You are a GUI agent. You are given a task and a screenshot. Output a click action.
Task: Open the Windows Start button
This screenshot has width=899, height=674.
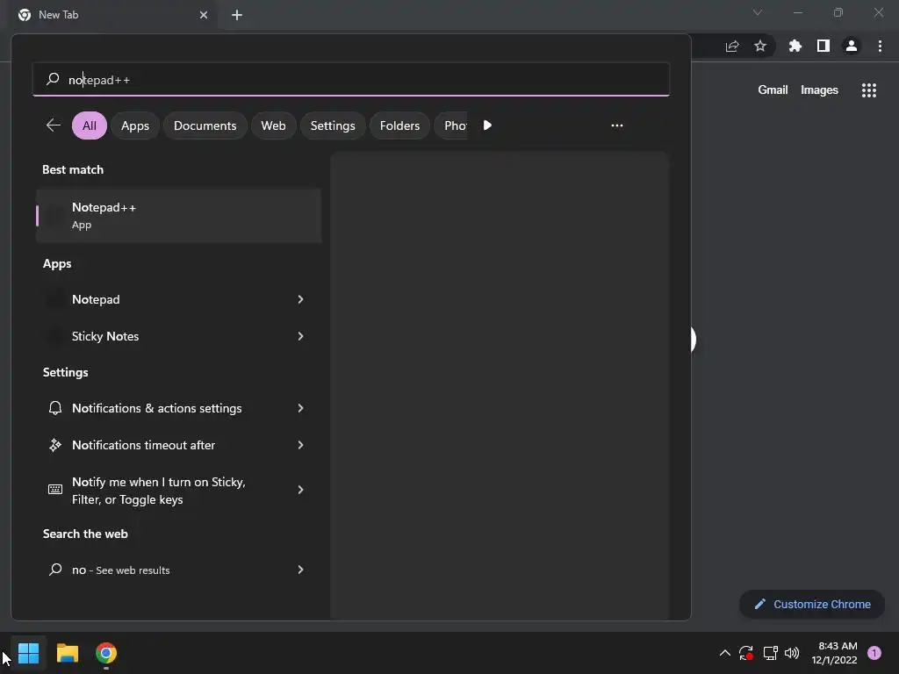click(x=28, y=653)
